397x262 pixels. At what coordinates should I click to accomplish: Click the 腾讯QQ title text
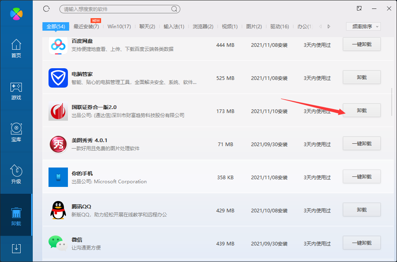tap(81, 207)
